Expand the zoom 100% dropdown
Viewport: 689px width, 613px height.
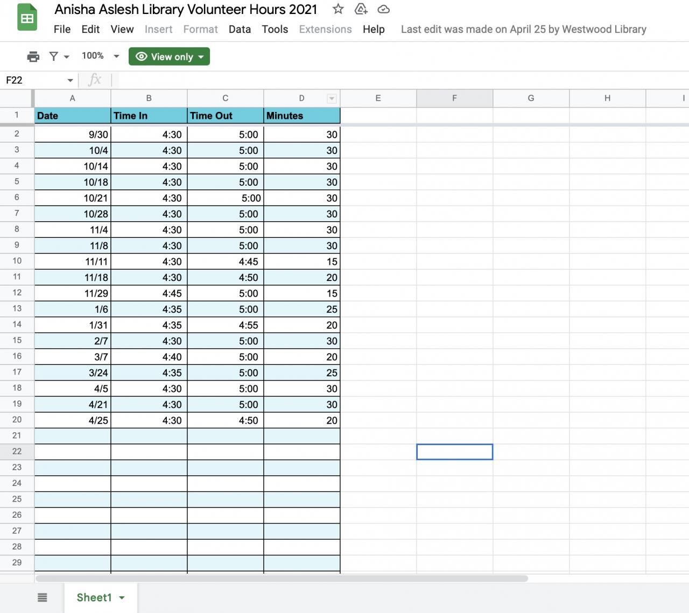(100, 56)
